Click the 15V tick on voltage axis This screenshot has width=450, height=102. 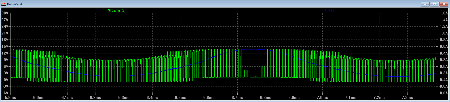click(5, 46)
